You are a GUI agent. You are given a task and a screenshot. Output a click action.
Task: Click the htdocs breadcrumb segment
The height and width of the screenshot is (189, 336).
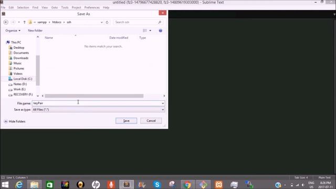[x=57, y=22]
